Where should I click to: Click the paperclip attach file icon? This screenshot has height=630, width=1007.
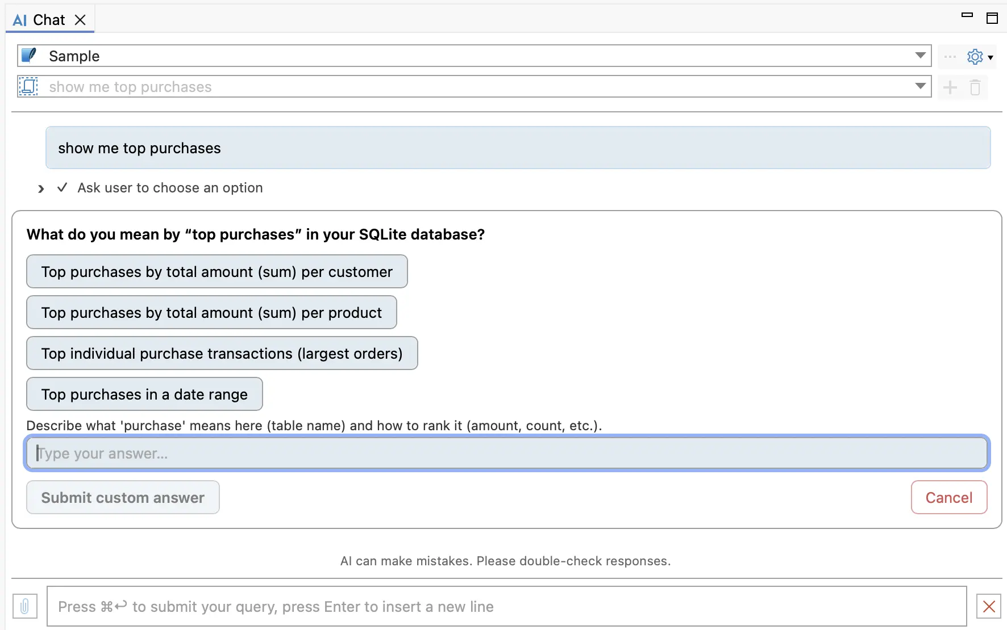click(x=25, y=606)
